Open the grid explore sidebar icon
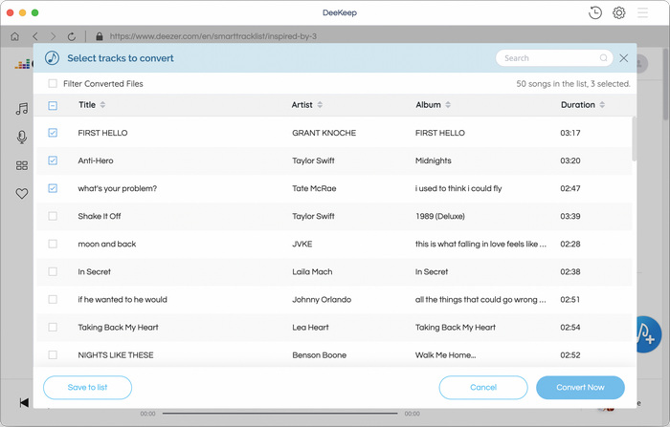This screenshot has height=427, width=670. [x=22, y=165]
